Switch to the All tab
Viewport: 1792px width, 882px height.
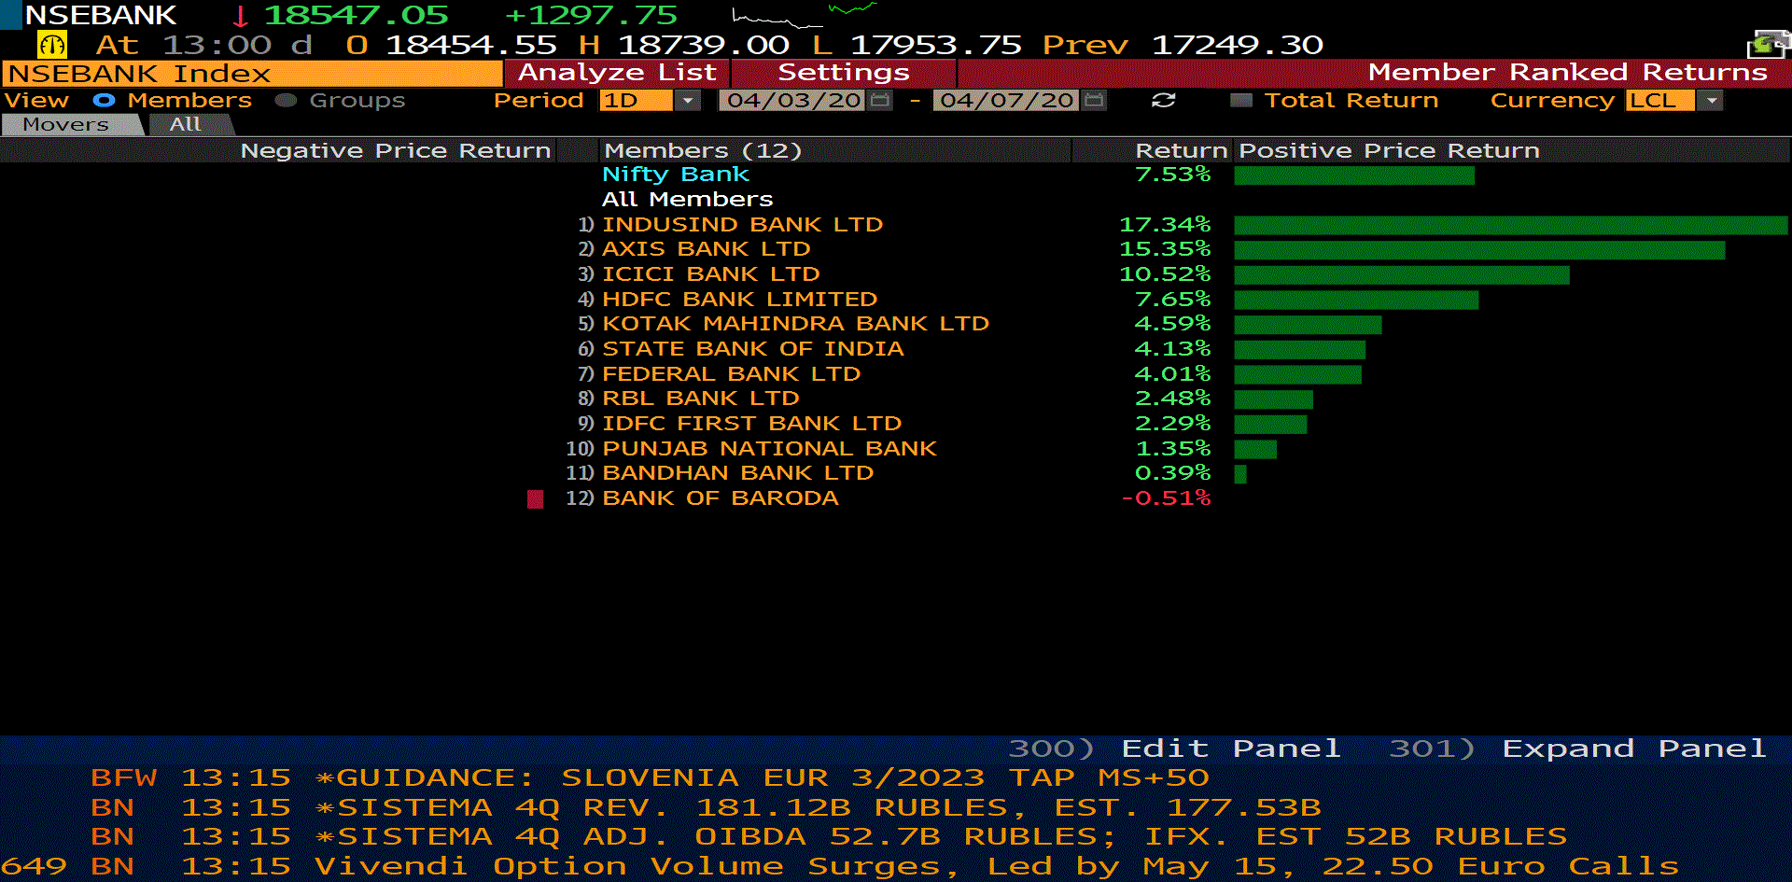tap(186, 124)
